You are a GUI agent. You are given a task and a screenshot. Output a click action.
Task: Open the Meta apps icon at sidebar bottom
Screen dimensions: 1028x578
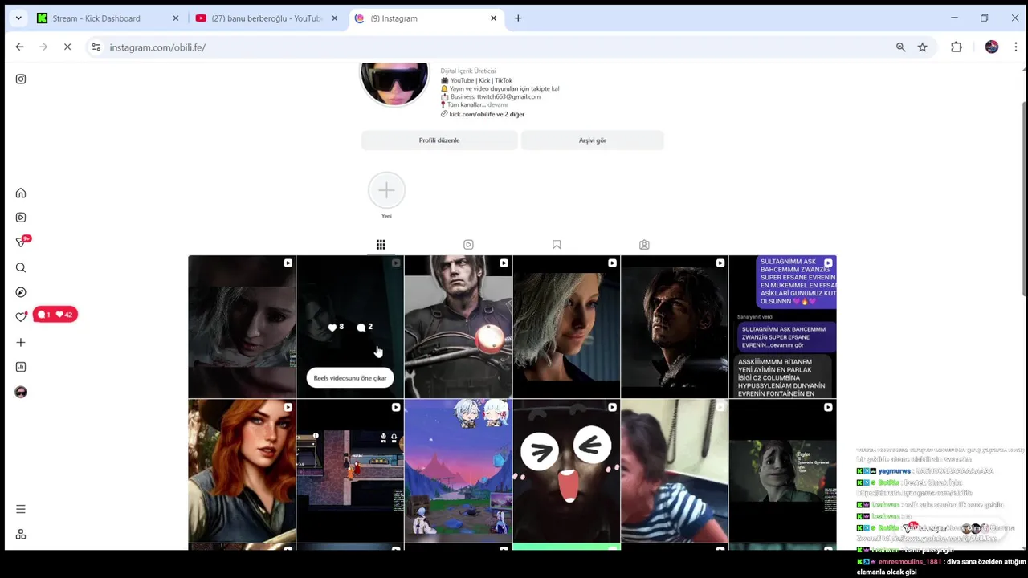[21, 535]
